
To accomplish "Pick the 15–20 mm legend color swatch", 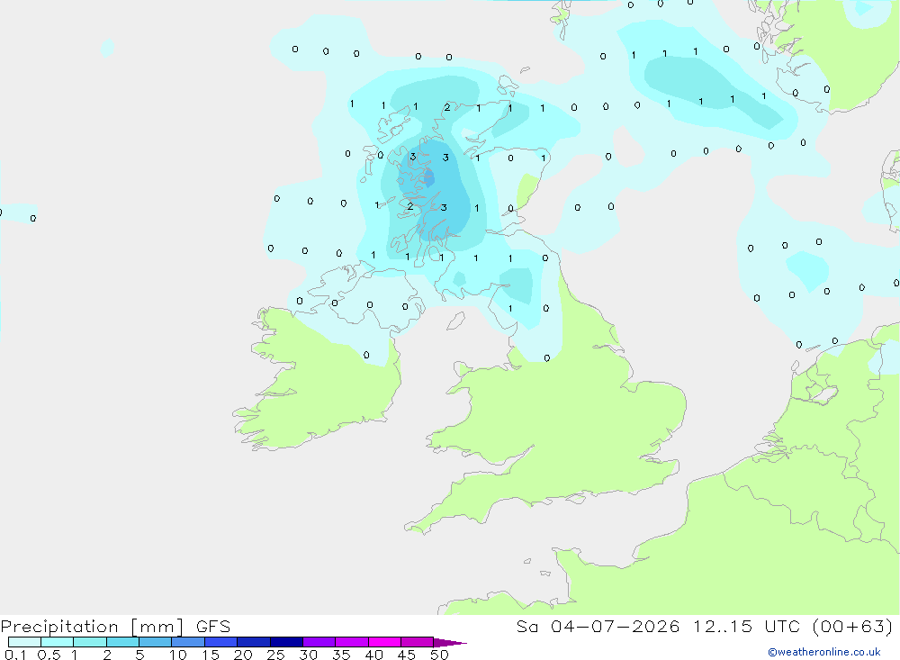I will coord(221,642).
